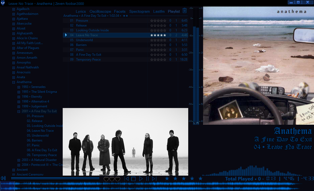
Task: Switch to the Spectogram tab
Action: (140, 11)
